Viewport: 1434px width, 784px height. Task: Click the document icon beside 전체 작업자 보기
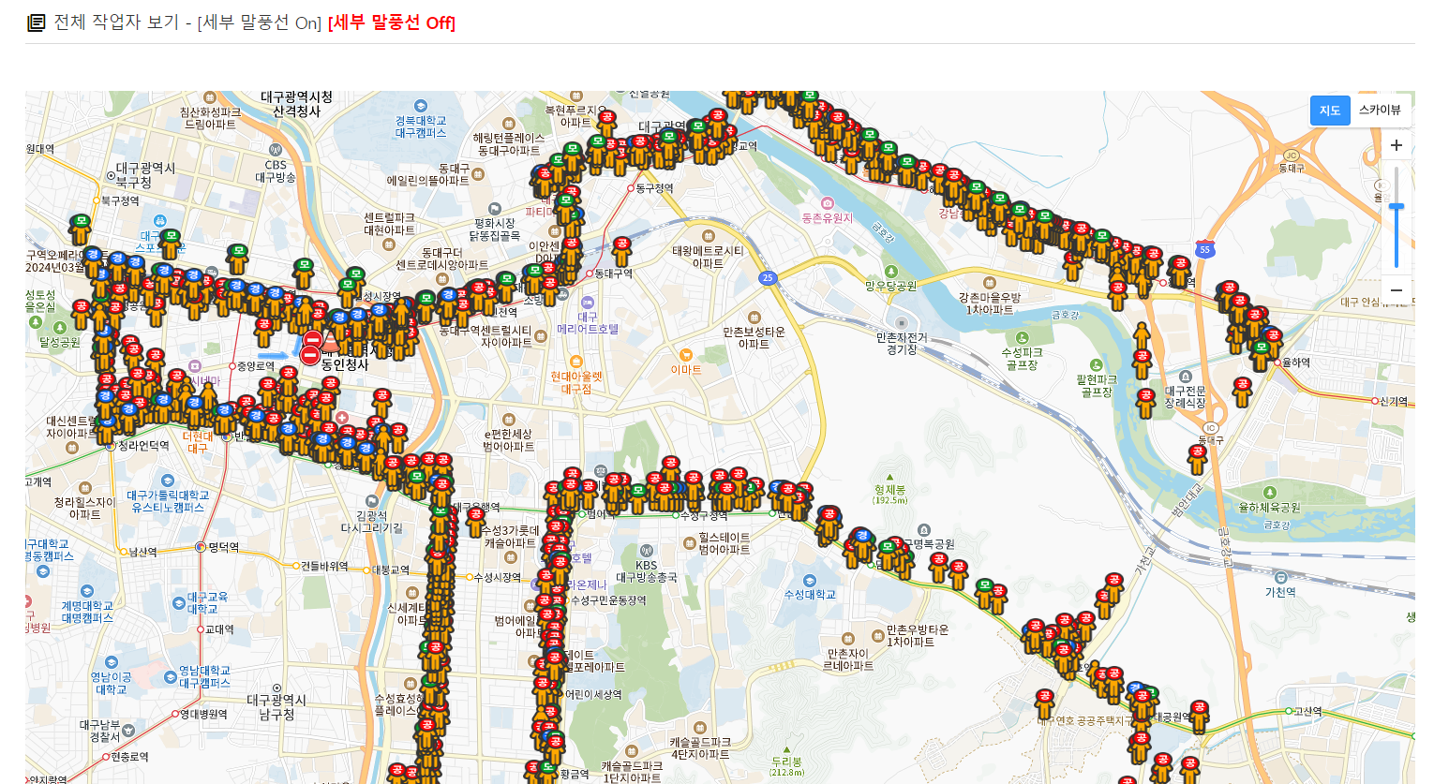click(36, 22)
